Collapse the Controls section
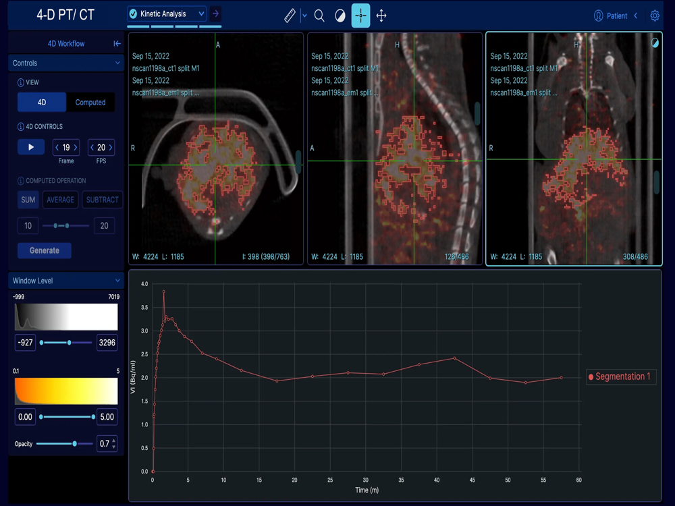Screen dimensions: 675x506 point(118,63)
